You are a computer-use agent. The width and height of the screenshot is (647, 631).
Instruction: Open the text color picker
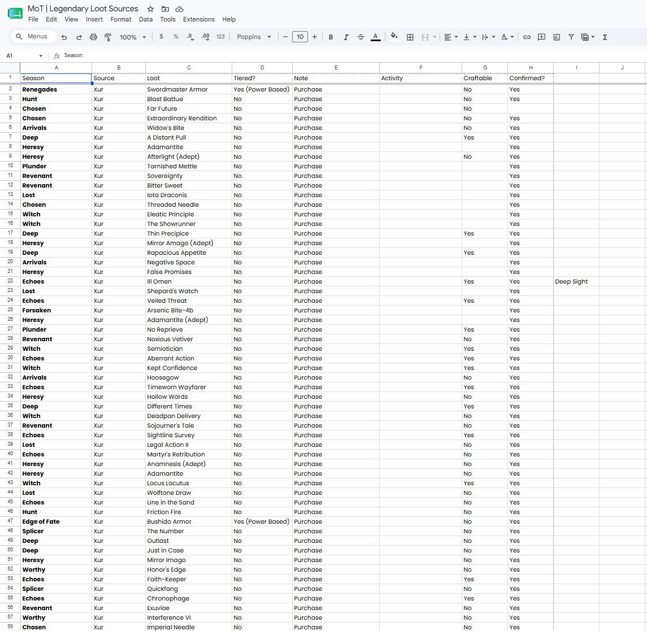coord(376,37)
